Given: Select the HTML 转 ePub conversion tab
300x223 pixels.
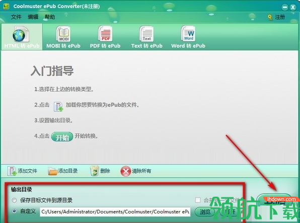Looking at the screenshot, I should (22, 37).
